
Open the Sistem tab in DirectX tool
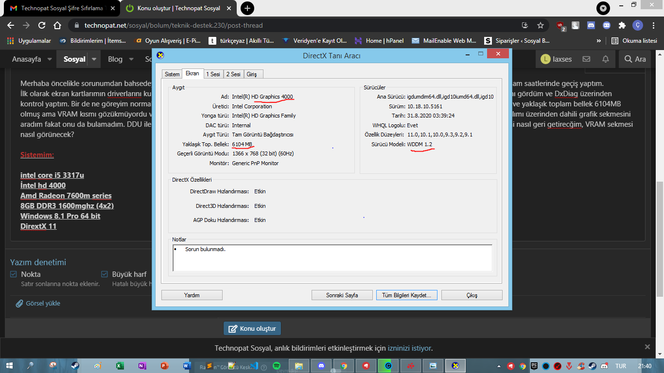(x=172, y=74)
